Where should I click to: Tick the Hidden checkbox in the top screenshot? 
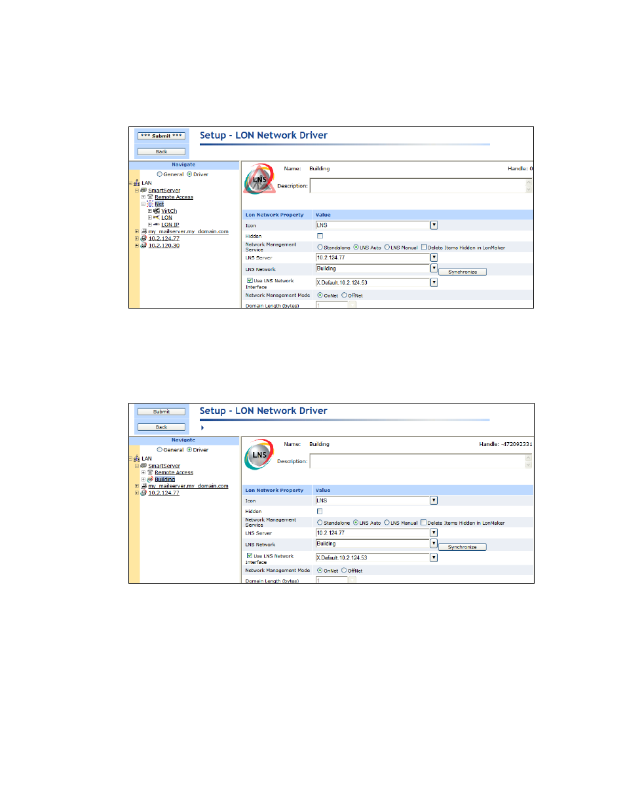coord(320,236)
